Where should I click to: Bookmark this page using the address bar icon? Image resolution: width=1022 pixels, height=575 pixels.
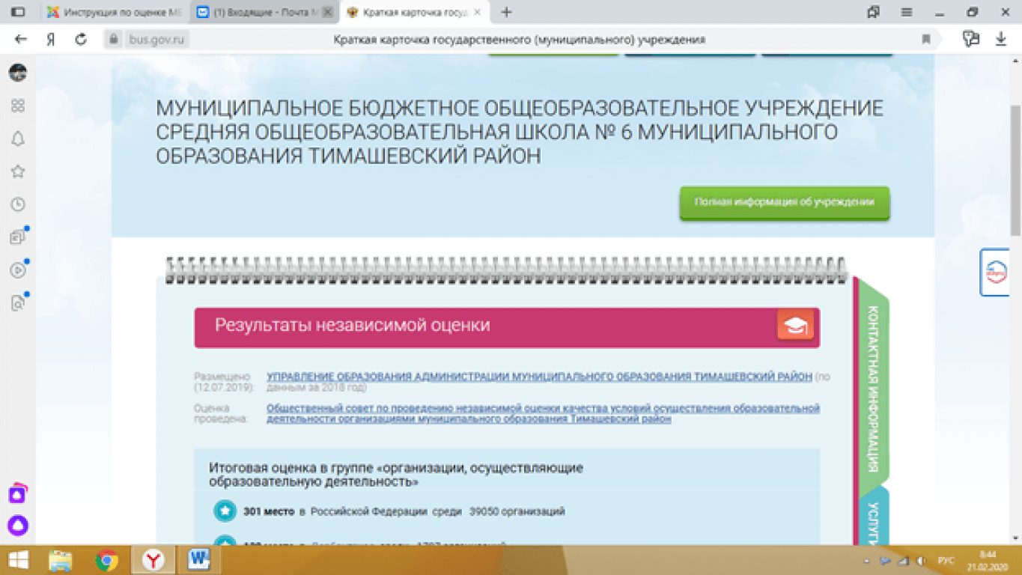point(926,40)
